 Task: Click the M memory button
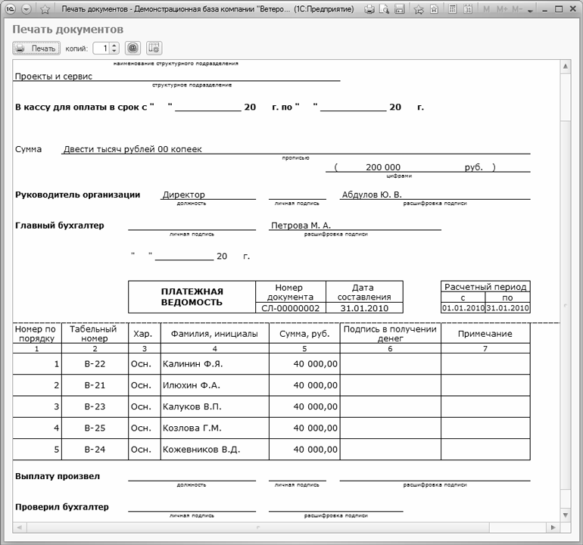click(x=486, y=9)
